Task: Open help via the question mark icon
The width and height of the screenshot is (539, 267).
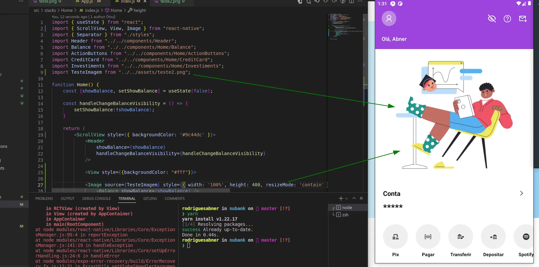Action: [x=507, y=19]
